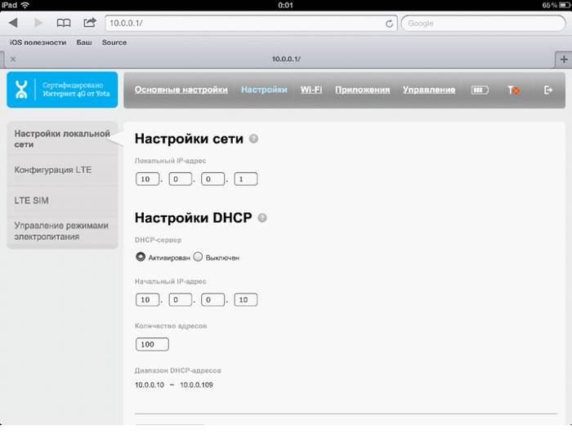This screenshot has height=439, width=572.
Task: Tap the Safari share icon
Action: point(89,24)
